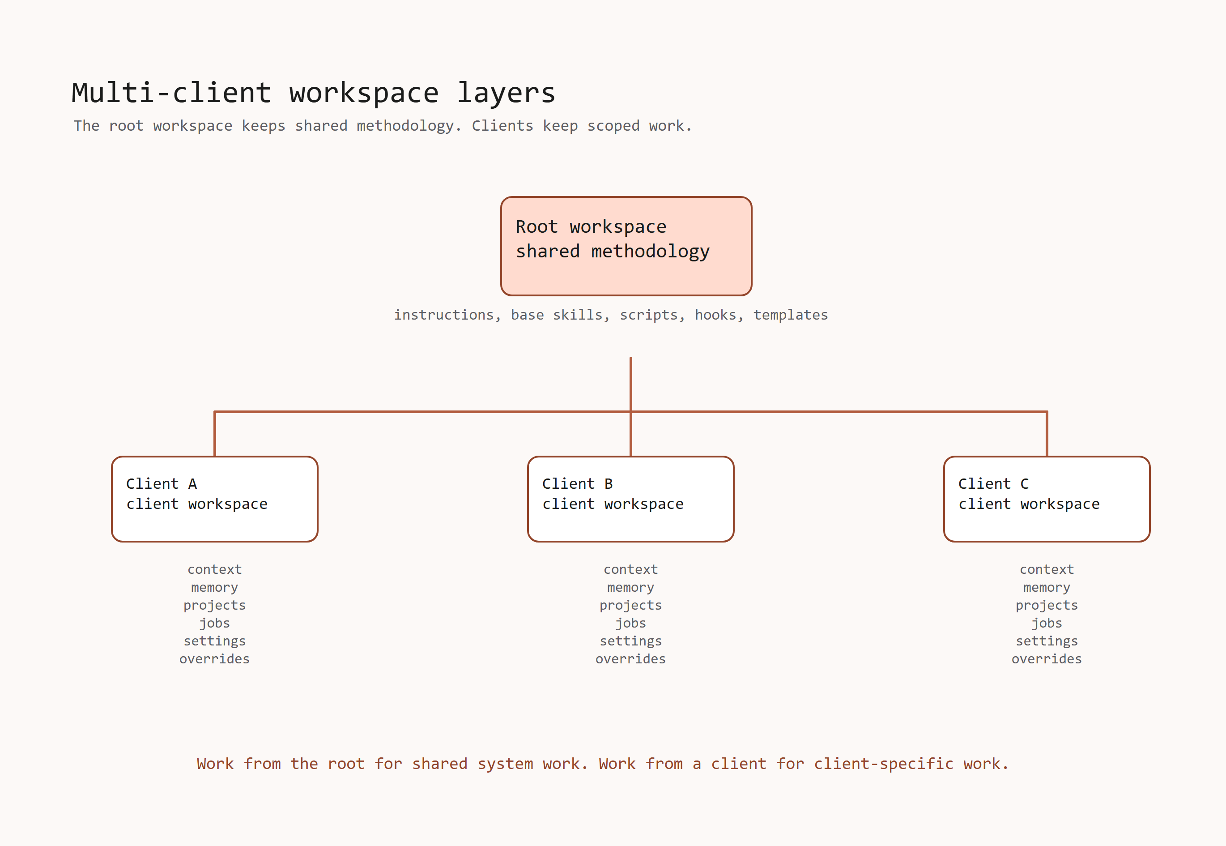Click 'memory' under Client B
The height and width of the screenshot is (846, 1226).
tap(630, 587)
